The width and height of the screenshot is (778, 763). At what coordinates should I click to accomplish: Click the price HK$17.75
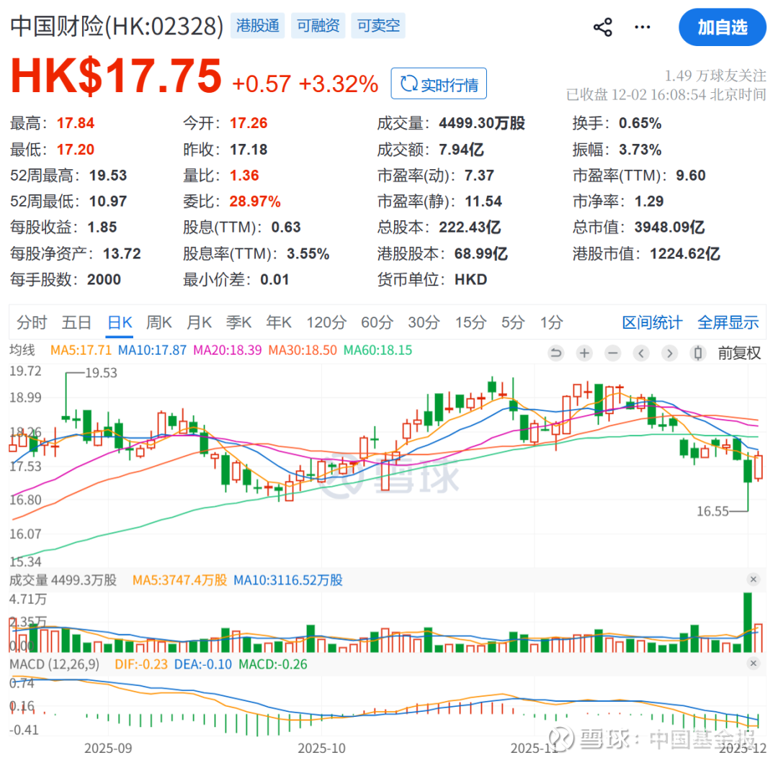pyautogui.click(x=116, y=76)
